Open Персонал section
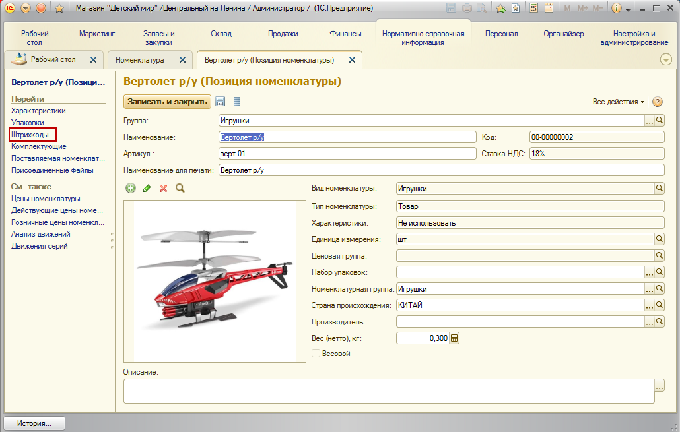Image resolution: width=680 pixels, height=432 pixels. pos(501,34)
